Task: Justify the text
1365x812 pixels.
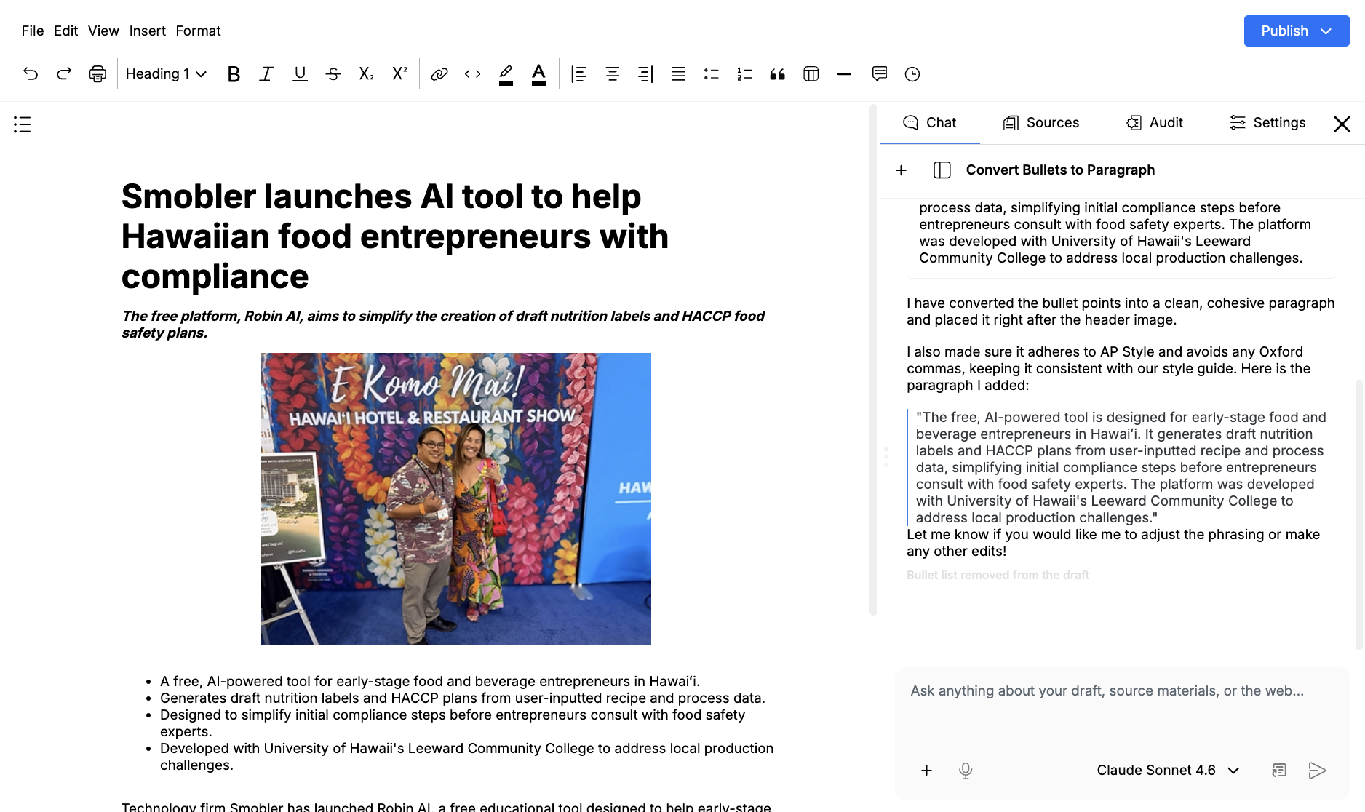Action: coord(678,74)
